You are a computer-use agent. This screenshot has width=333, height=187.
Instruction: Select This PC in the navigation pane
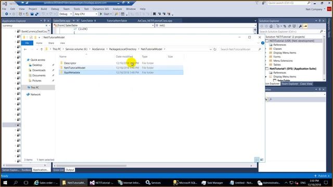tap(34, 88)
